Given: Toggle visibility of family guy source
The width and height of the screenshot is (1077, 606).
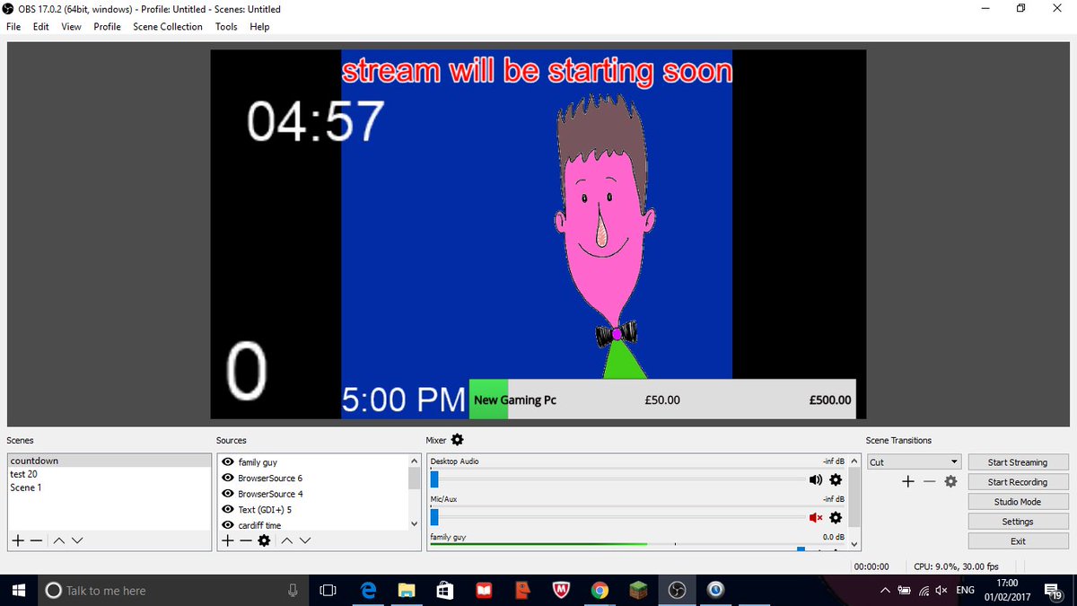Looking at the screenshot, I should (x=228, y=462).
